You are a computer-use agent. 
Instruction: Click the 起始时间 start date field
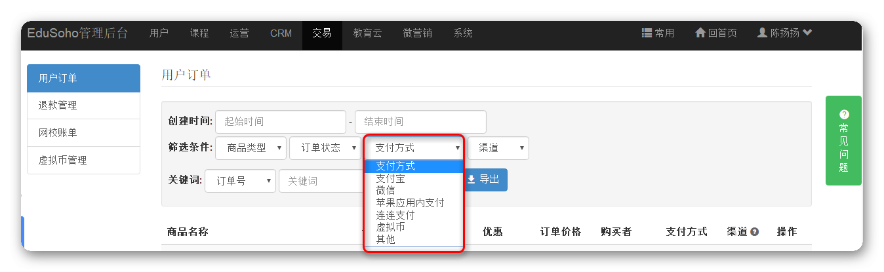pyautogui.click(x=280, y=122)
